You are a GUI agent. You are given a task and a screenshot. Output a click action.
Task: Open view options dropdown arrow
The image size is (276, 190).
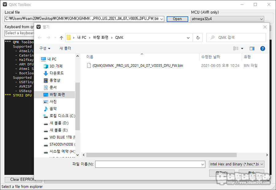(x=242, y=48)
